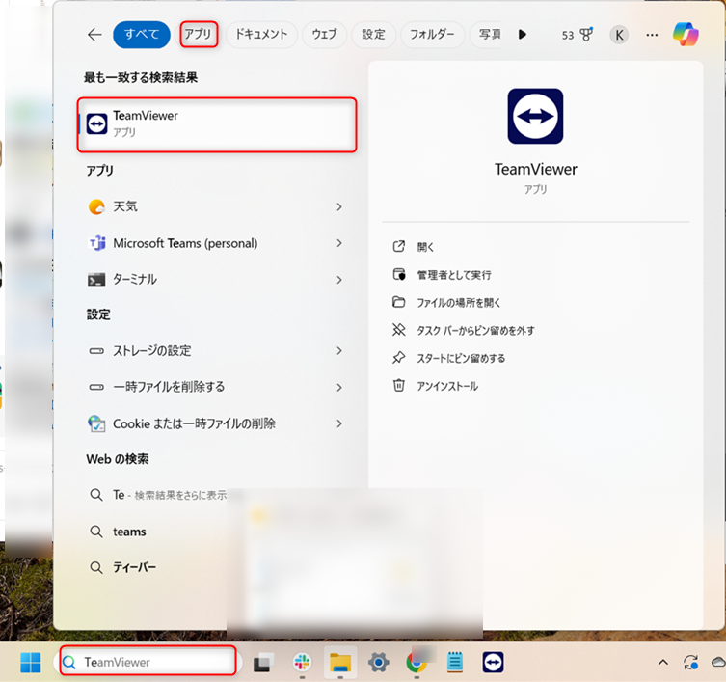The width and height of the screenshot is (726, 682).
Task: Select the すべて filter tab
Action: pyautogui.click(x=142, y=35)
